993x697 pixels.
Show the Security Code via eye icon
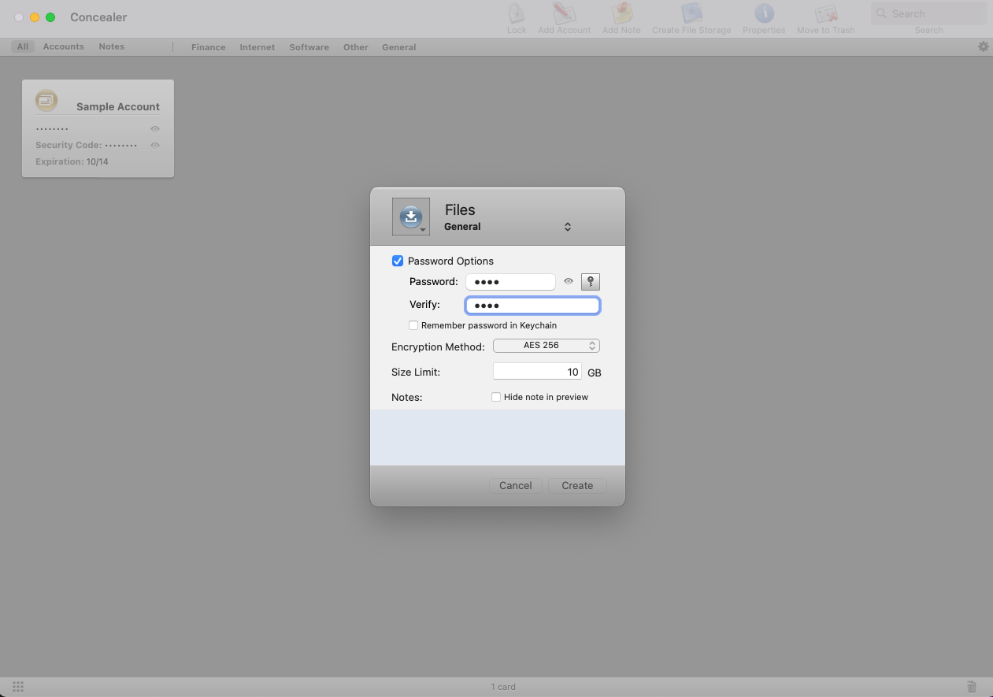[155, 145]
